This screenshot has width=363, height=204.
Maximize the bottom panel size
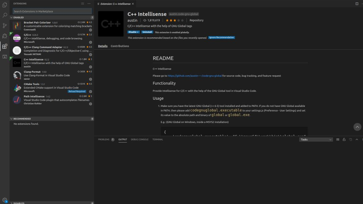pyautogui.click(x=357, y=139)
